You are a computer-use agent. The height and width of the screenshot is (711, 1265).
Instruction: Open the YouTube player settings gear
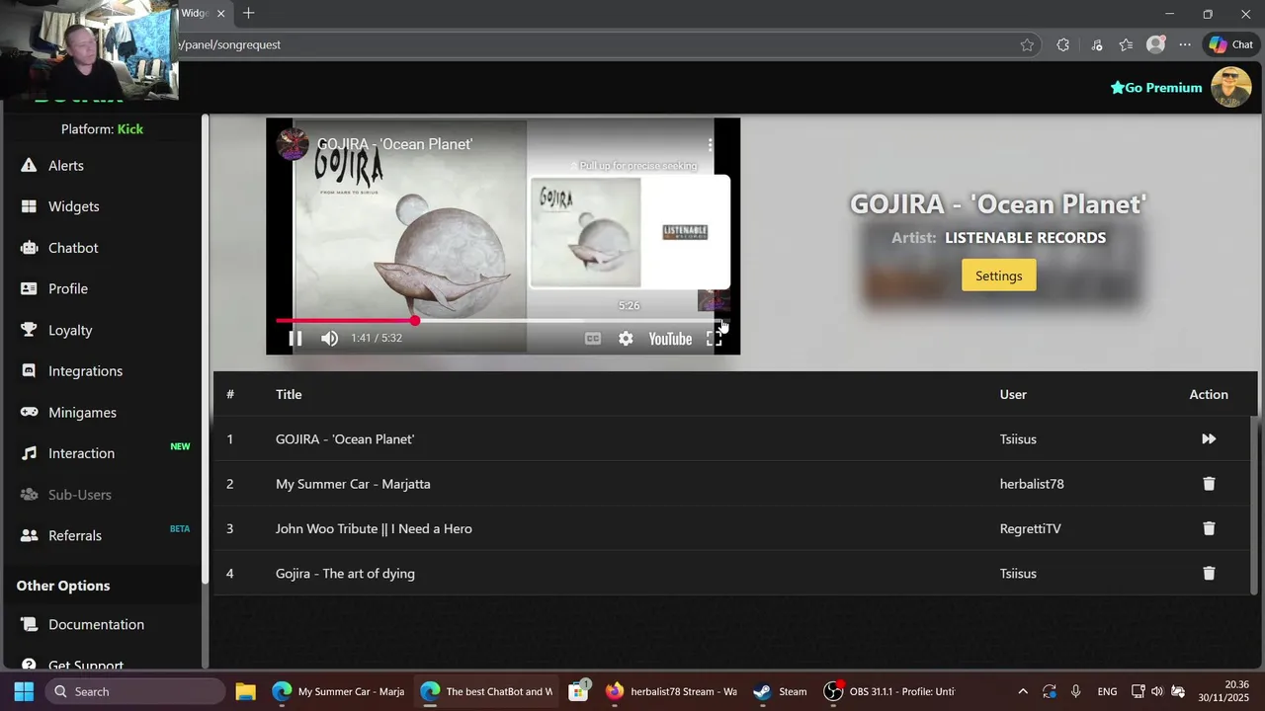[626, 339]
